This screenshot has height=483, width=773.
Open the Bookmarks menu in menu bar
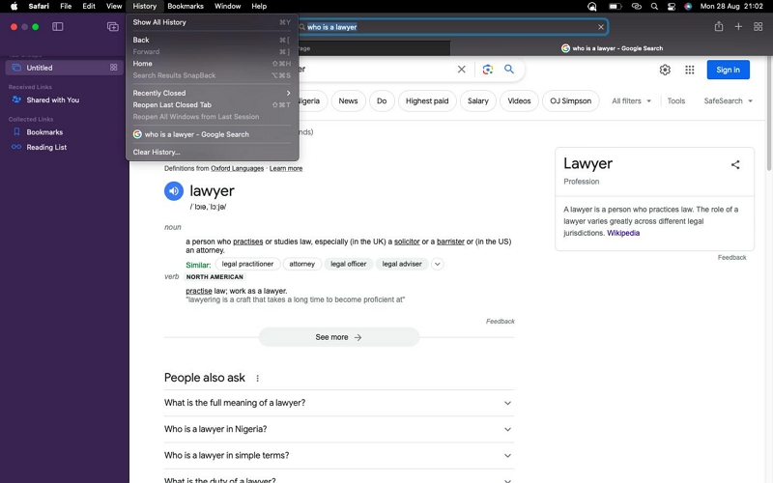[x=186, y=6]
